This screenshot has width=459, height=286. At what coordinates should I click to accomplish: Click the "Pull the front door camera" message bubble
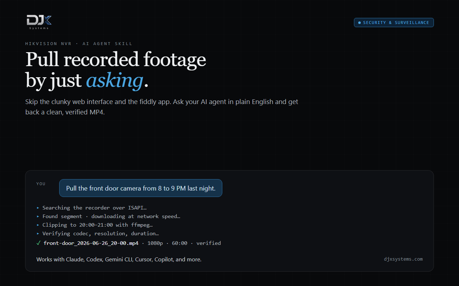coord(141,188)
